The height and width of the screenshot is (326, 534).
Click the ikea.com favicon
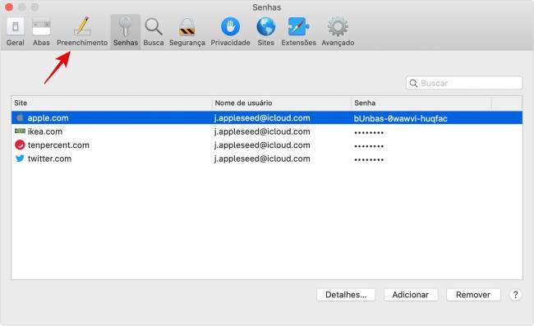tap(20, 131)
